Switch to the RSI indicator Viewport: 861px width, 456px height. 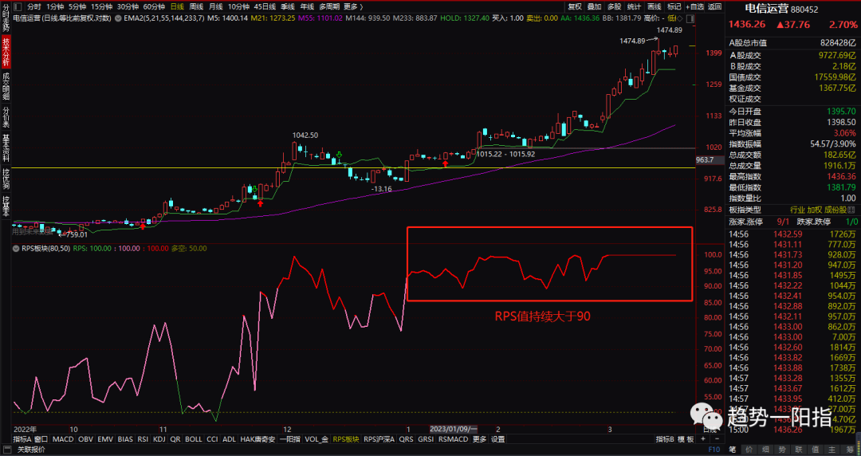[143, 439]
